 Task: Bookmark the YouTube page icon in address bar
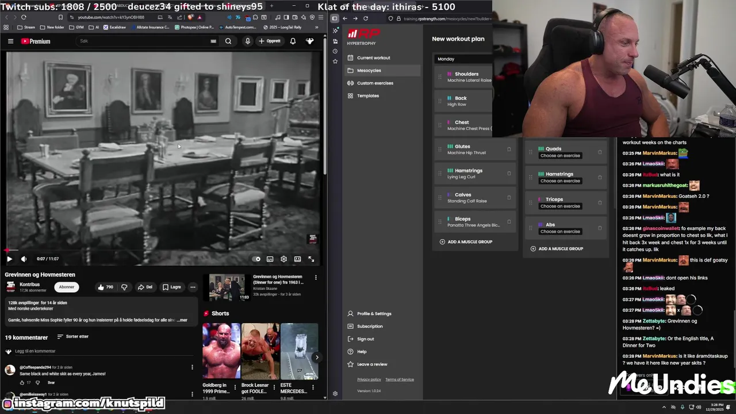(x=60, y=17)
